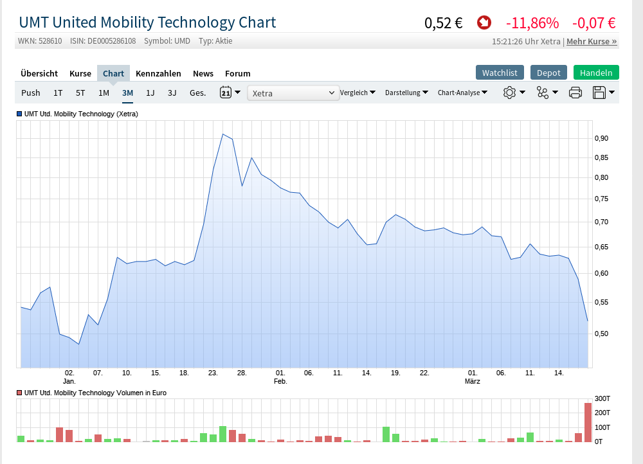643x464 pixels.
Task: Save the chart via floppy disk icon
Action: (x=599, y=93)
